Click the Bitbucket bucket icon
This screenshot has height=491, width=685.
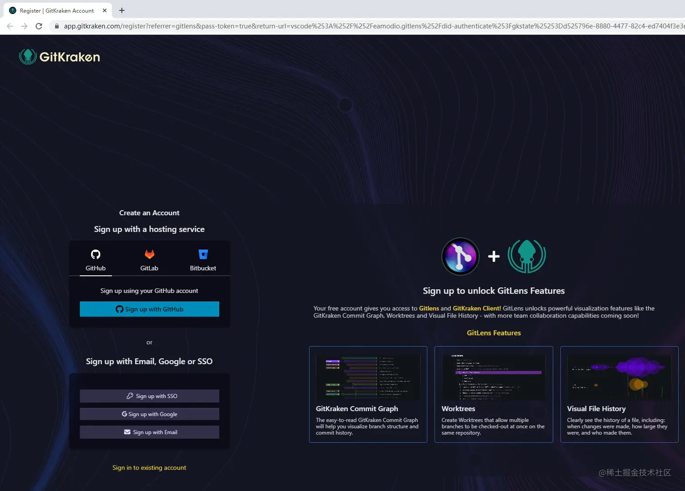point(203,254)
